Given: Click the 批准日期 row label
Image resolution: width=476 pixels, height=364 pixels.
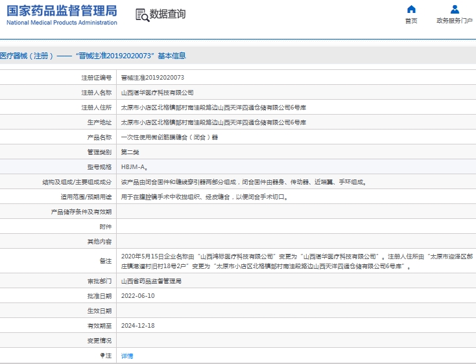Looking at the screenshot, I should point(99,296).
